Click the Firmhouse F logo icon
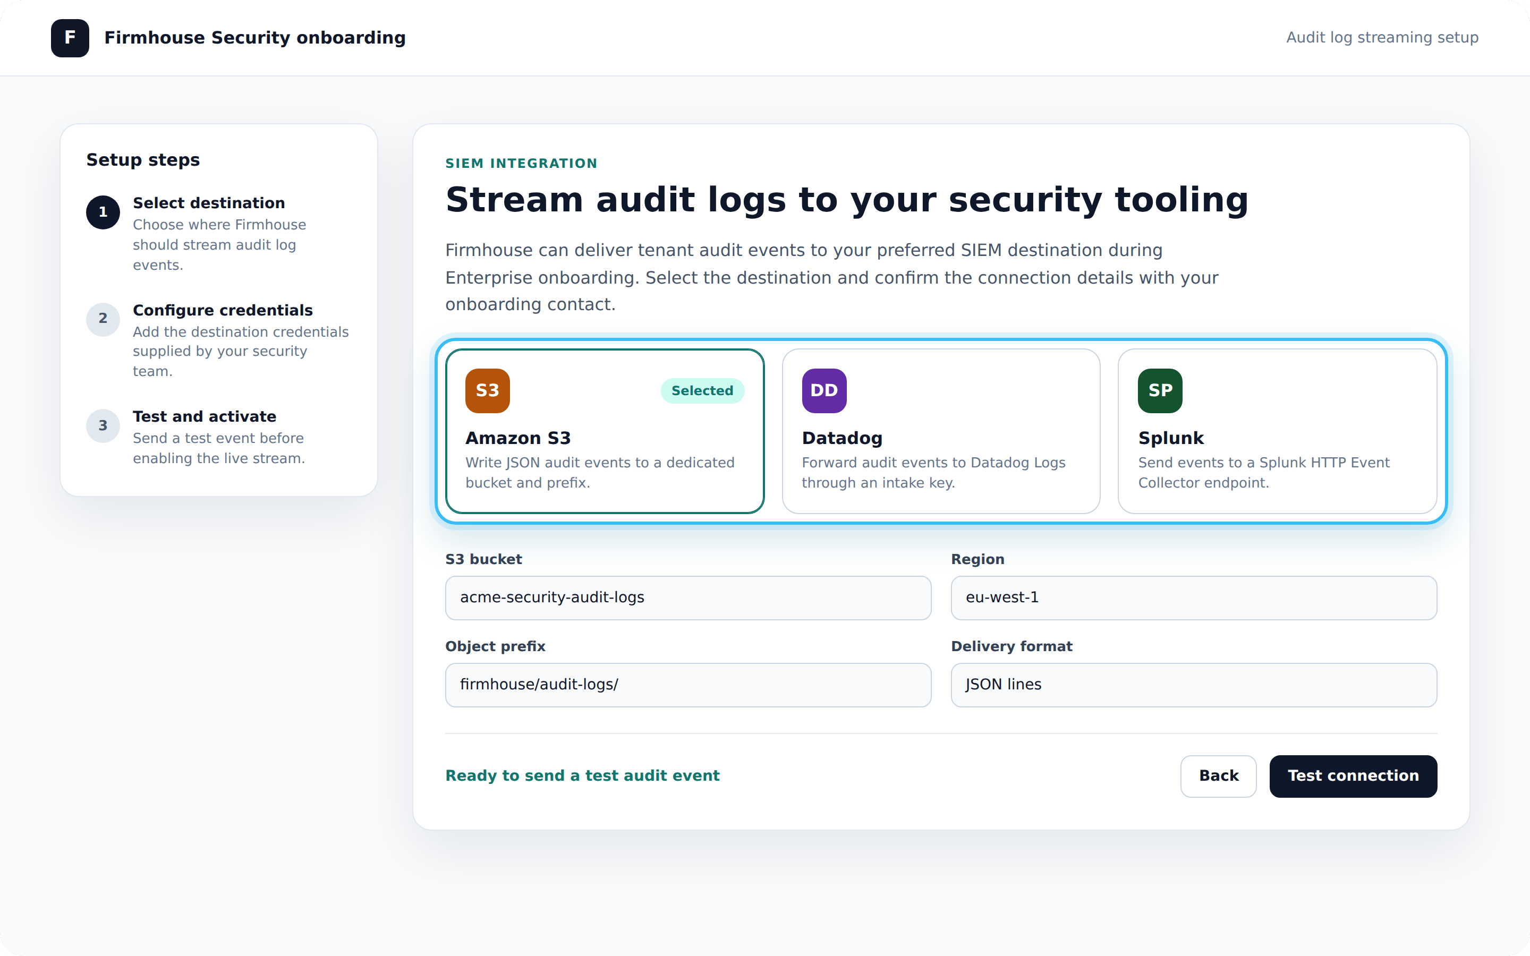This screenshot has width=1530, height=956. 70,38
